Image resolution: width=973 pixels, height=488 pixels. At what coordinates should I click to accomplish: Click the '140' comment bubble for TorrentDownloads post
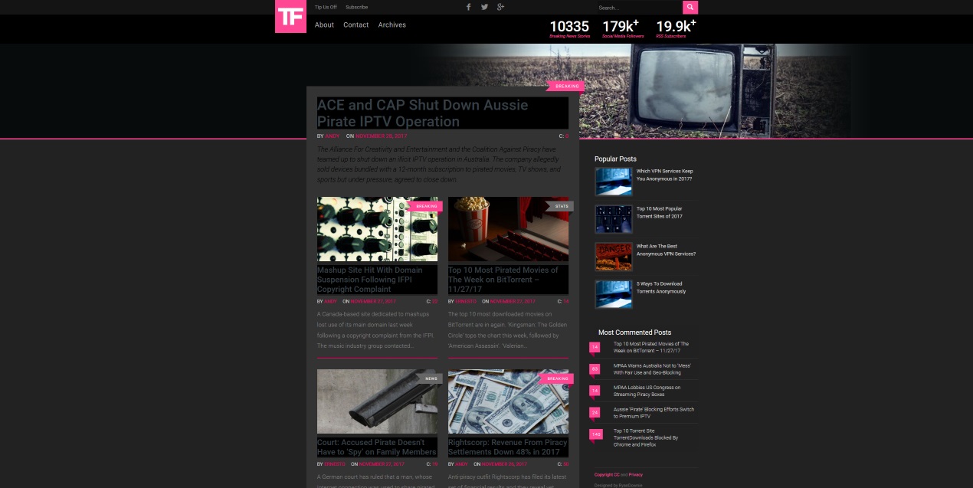point(595,434)
